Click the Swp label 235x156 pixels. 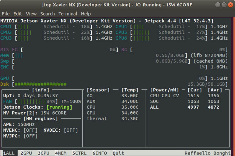4,61
